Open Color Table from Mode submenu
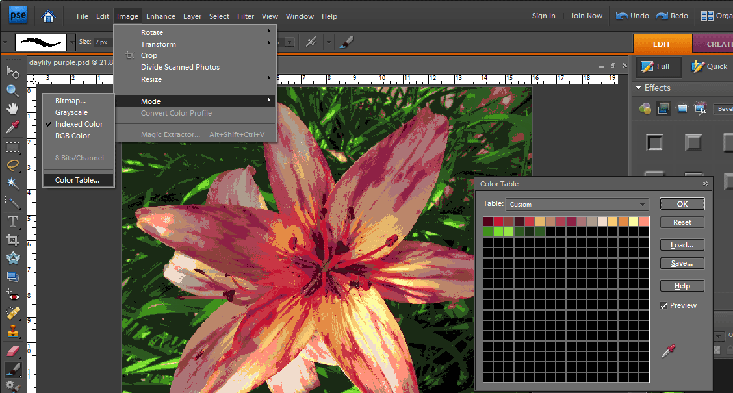This screenshot has width=733, height=393. click(x=77, y=180)
